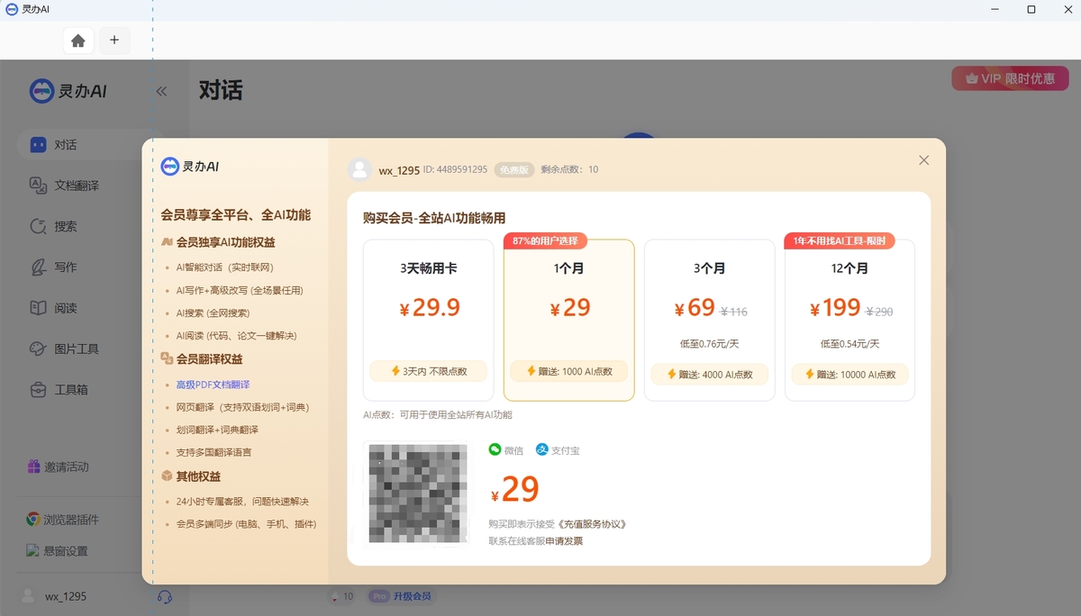Click the 升级会员 button at bottom
Screen dimensions: 1081x616
click(401, 596)
